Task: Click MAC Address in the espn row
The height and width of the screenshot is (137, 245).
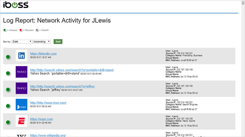Action: (182, 126)
